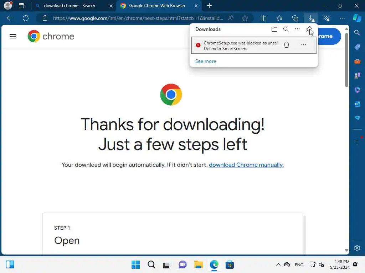The height and width of the screenshot is (273, 365).
Task: Click the chrome logo in page header
Action: coord(51,36)
